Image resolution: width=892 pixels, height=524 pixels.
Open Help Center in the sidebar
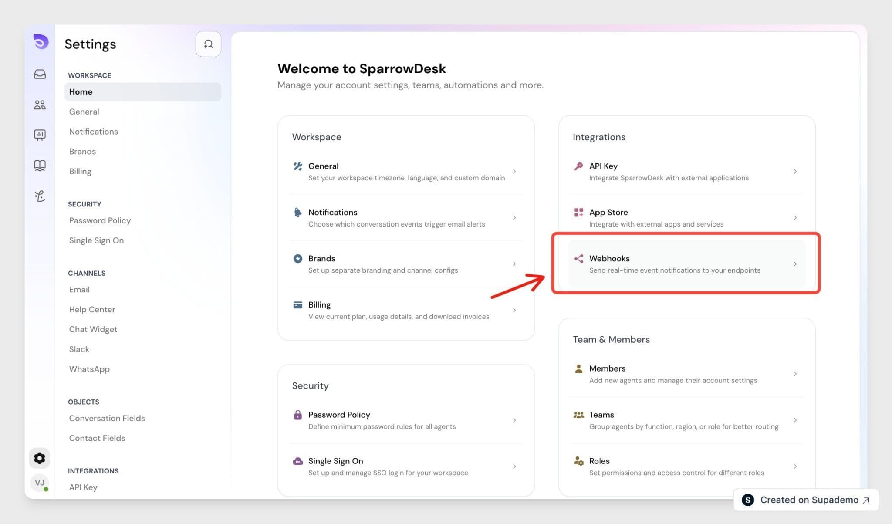pyautogui.click(x=92, y=310)
